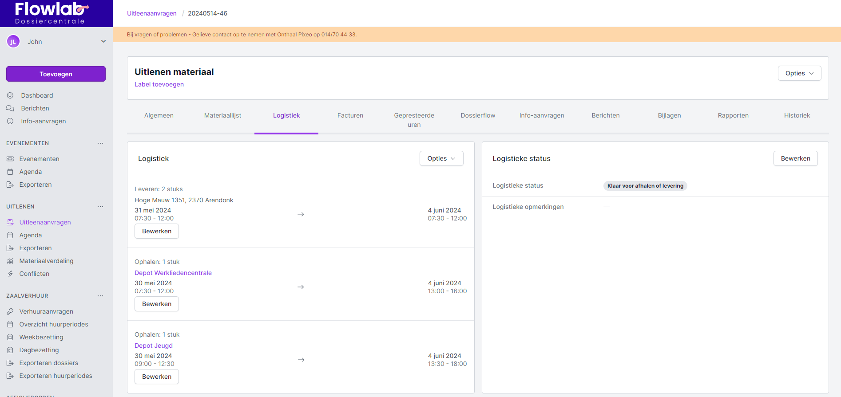Click the Materiaalverdeling chart icon
Viewport: 841px width, 397px height.
tap(10, 261)
